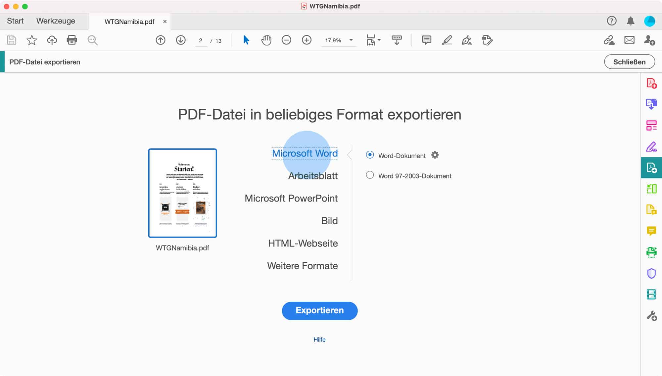Image resolution: width=662 pixels, height=376 pixels.
Task: Upload file to cloud icon
Action: tap(52, 40)
